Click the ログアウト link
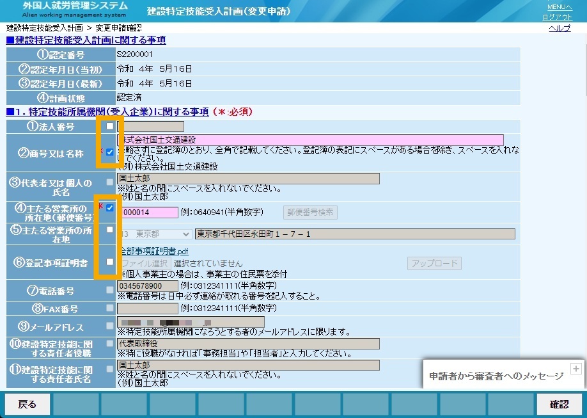Viewport: 587px width, 418px height. pos(557,17)
